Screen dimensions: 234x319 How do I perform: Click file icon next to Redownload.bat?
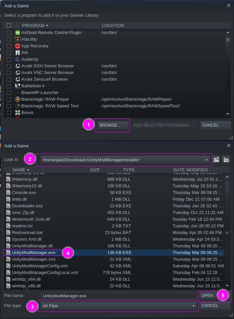[x=8, y=233]
